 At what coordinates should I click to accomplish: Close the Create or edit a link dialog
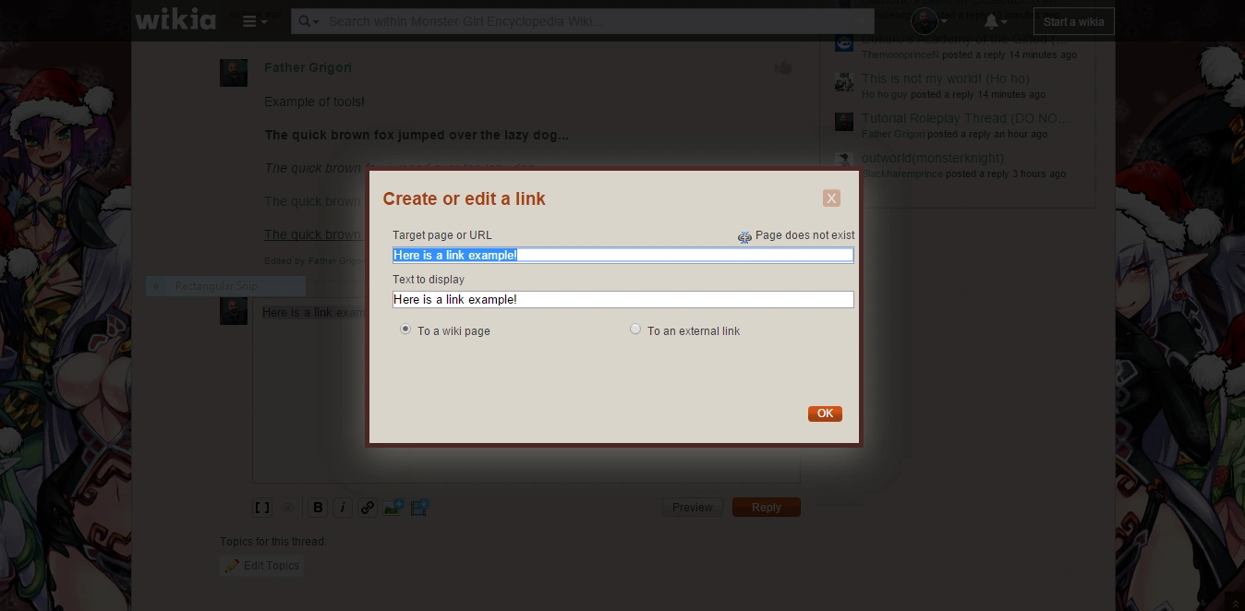tap(831, 198)
